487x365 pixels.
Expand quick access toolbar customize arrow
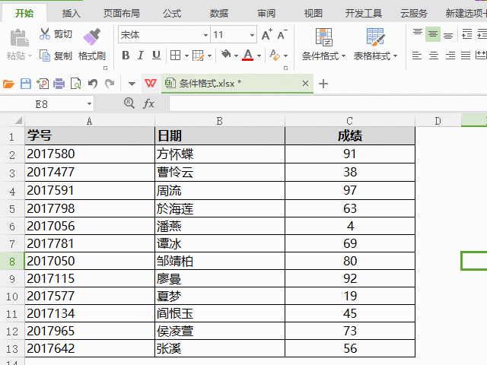[132, 84]
